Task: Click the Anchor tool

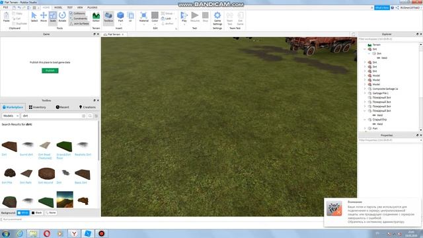Action: (167, 24)
